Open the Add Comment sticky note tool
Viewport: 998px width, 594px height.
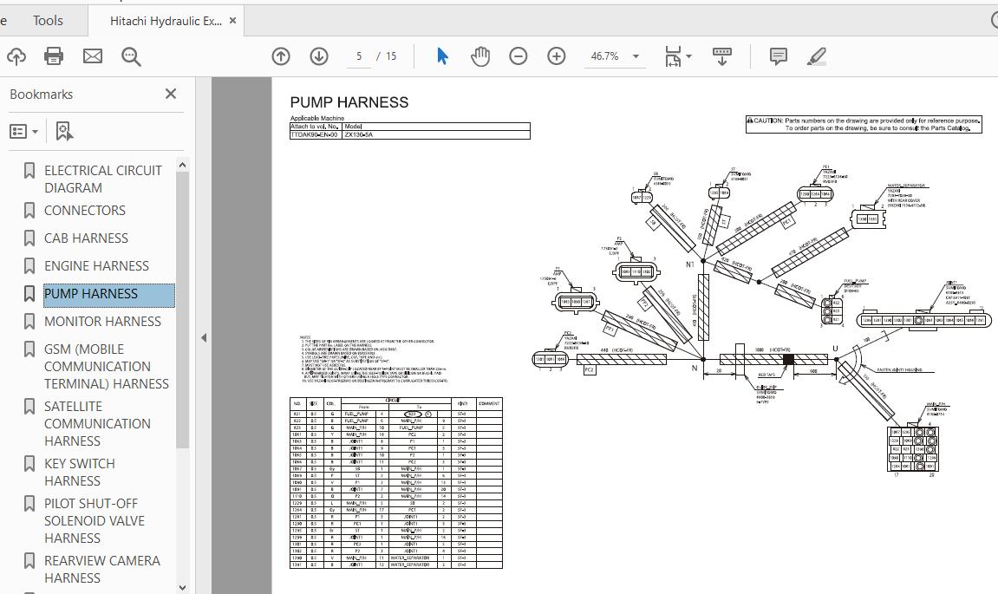tap(777, 55)
